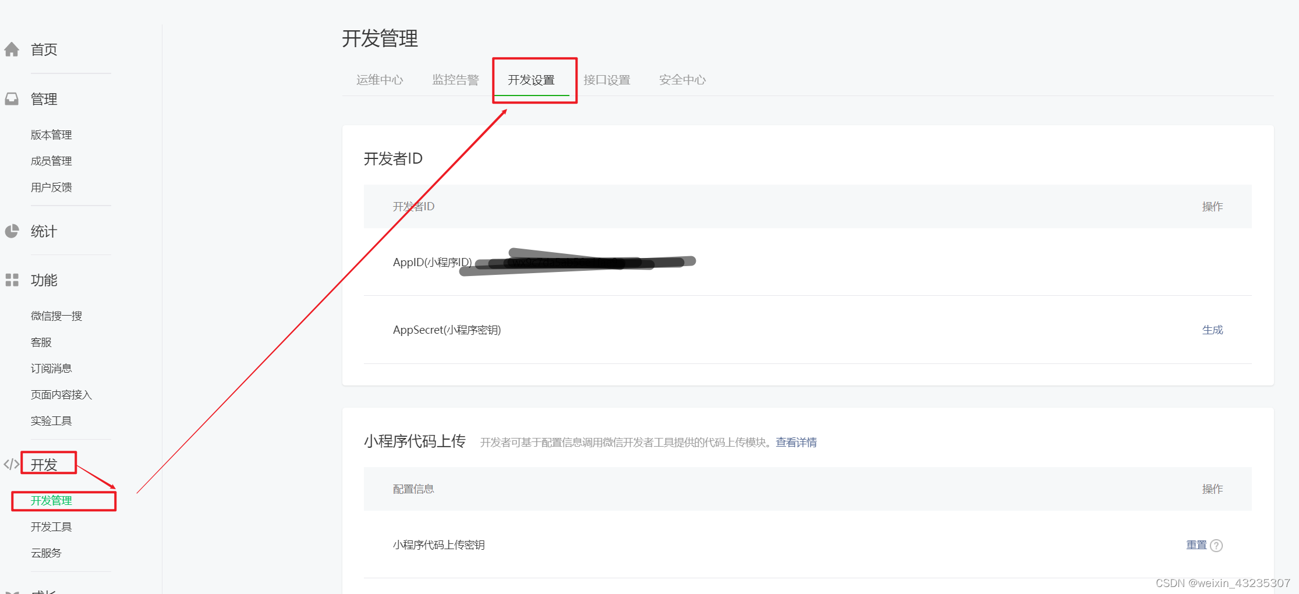The width and height of the screenshot is (1299, 594).
Task: Click the 小程序代码上传 section heading
Action: coord(415,441)
